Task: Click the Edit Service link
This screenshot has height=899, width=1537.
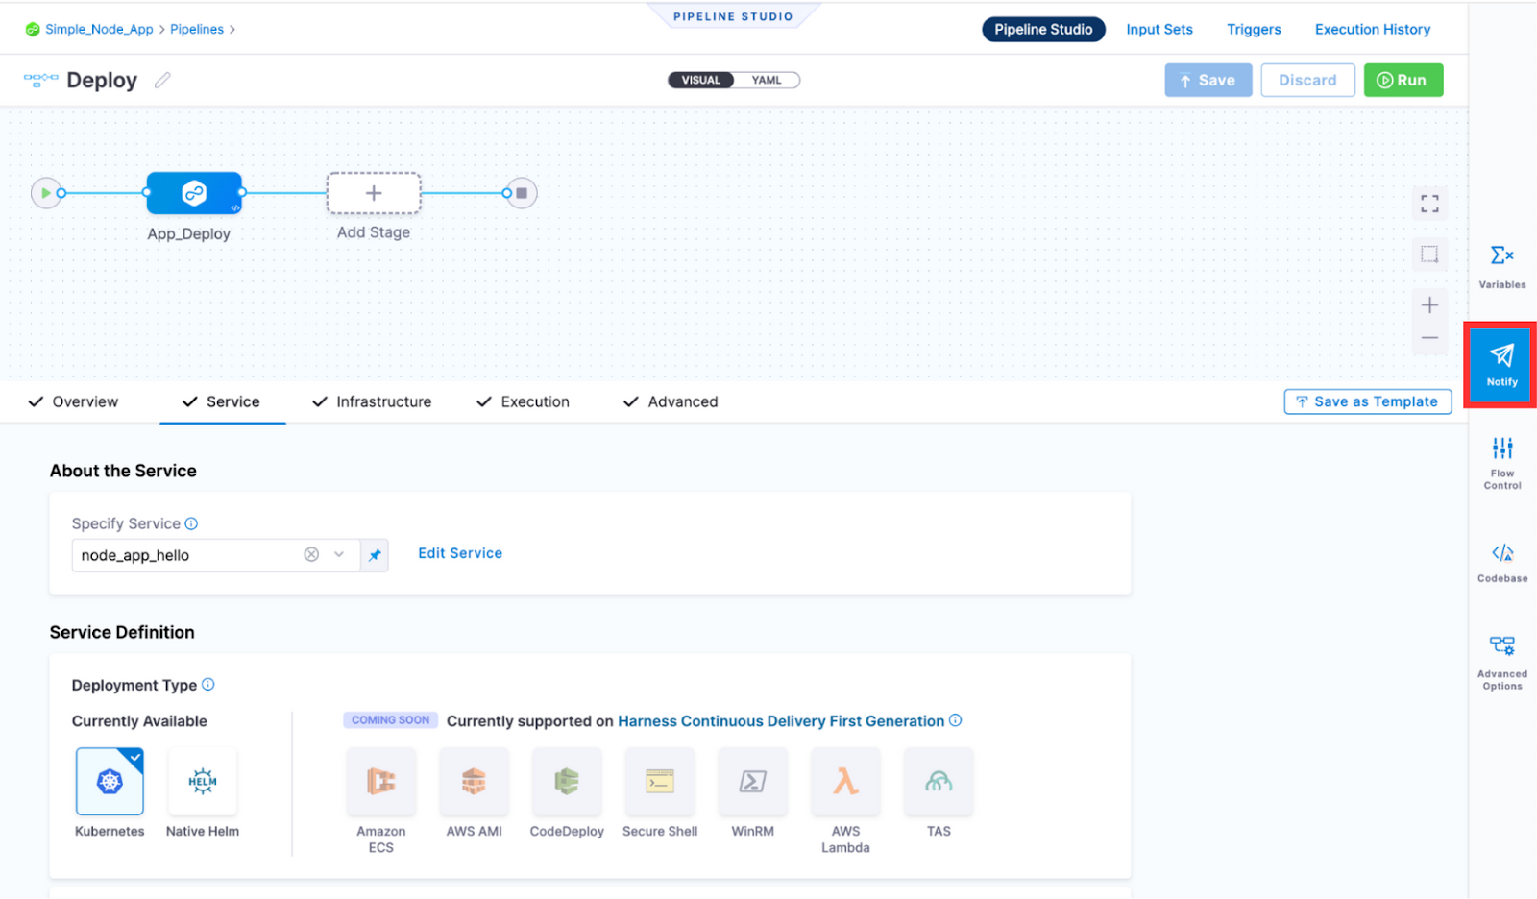Action: pyautogui.click(x=460, y=553)
